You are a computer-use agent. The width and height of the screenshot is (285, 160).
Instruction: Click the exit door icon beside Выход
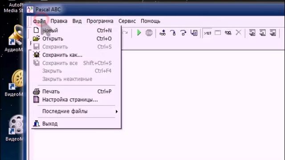tap(37, 124)
